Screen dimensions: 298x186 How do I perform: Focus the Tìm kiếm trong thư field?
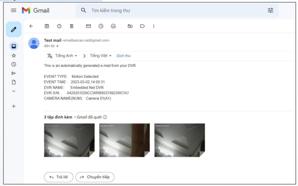click(177, 10)
